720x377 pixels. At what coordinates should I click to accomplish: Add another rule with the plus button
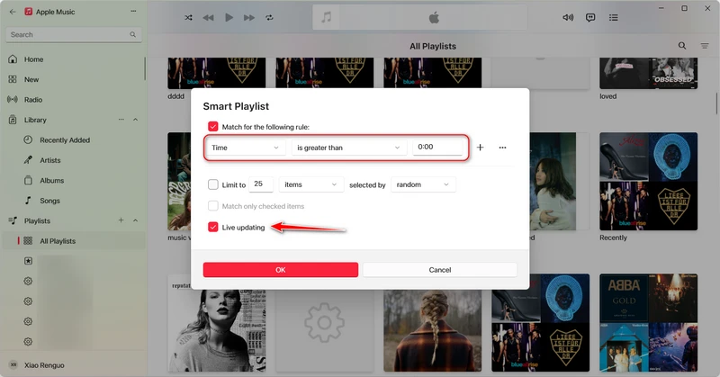pos(480,148)
